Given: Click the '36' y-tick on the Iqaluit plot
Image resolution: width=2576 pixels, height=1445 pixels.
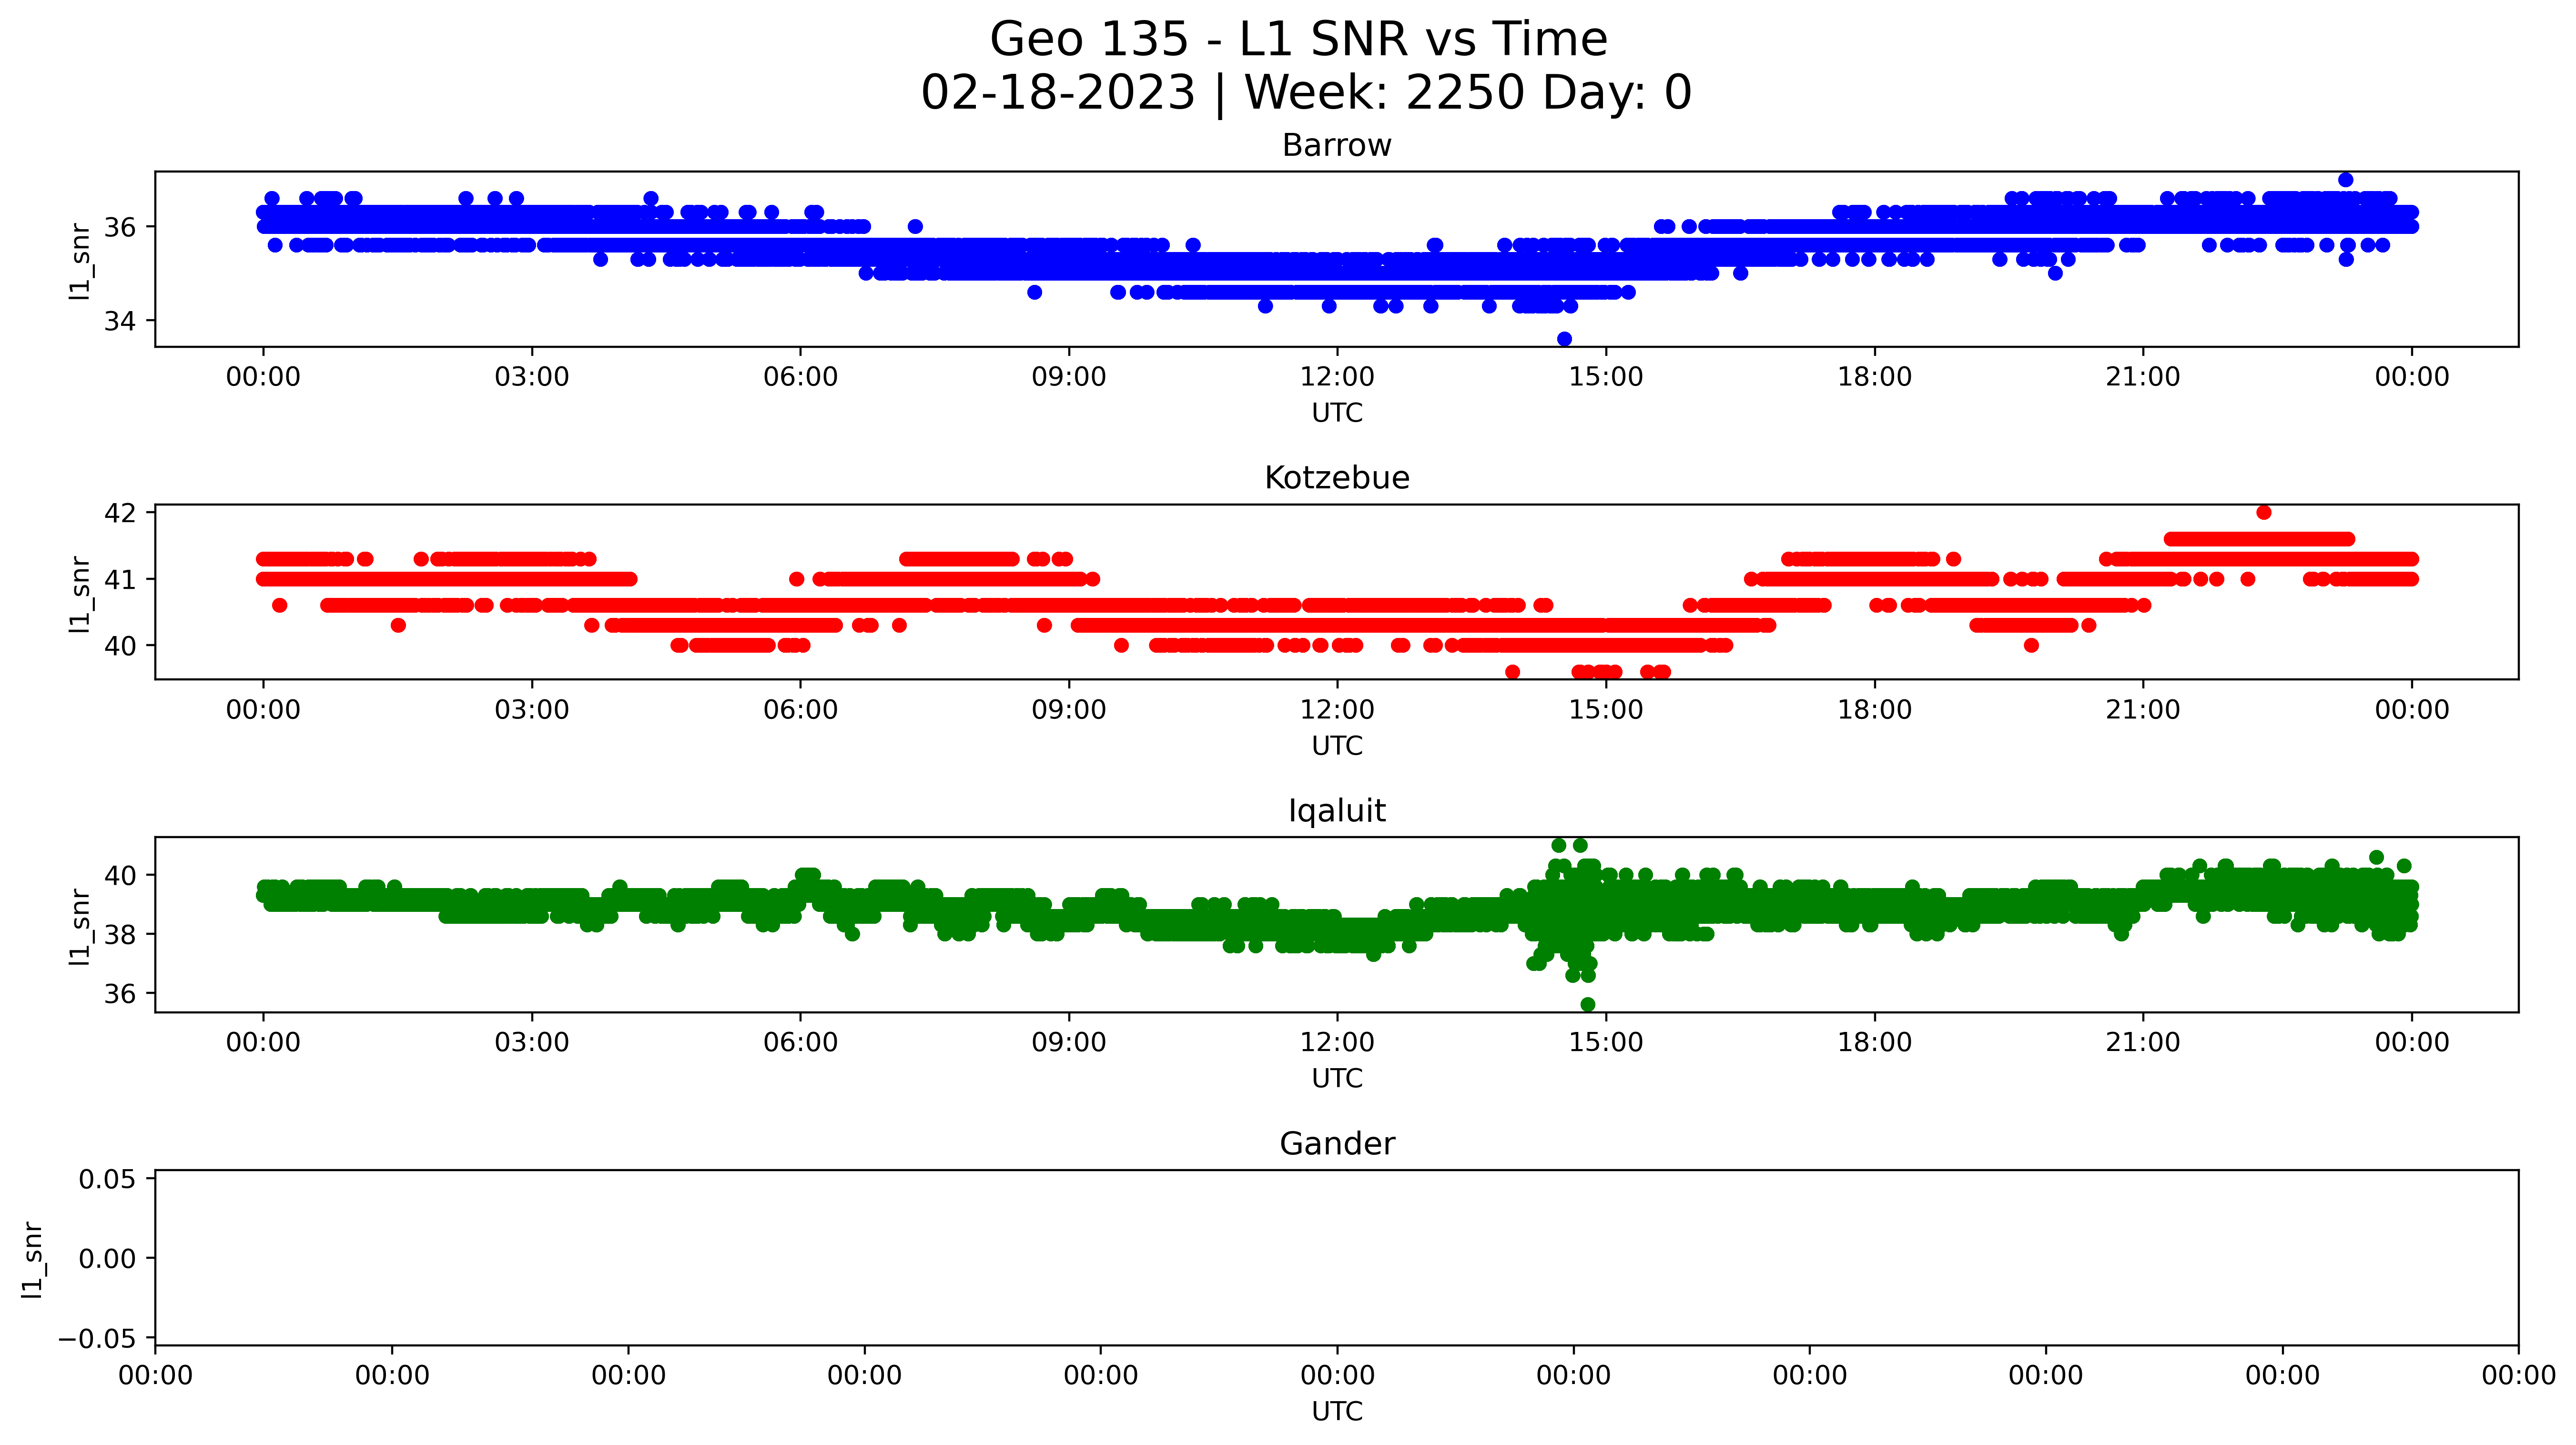Looking at the screenshot, I should tap(120, 993).
